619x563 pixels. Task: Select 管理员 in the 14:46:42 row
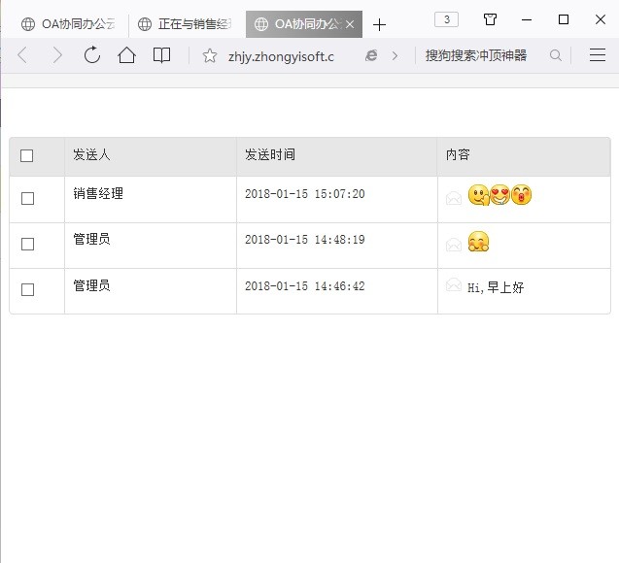(91, 285)
